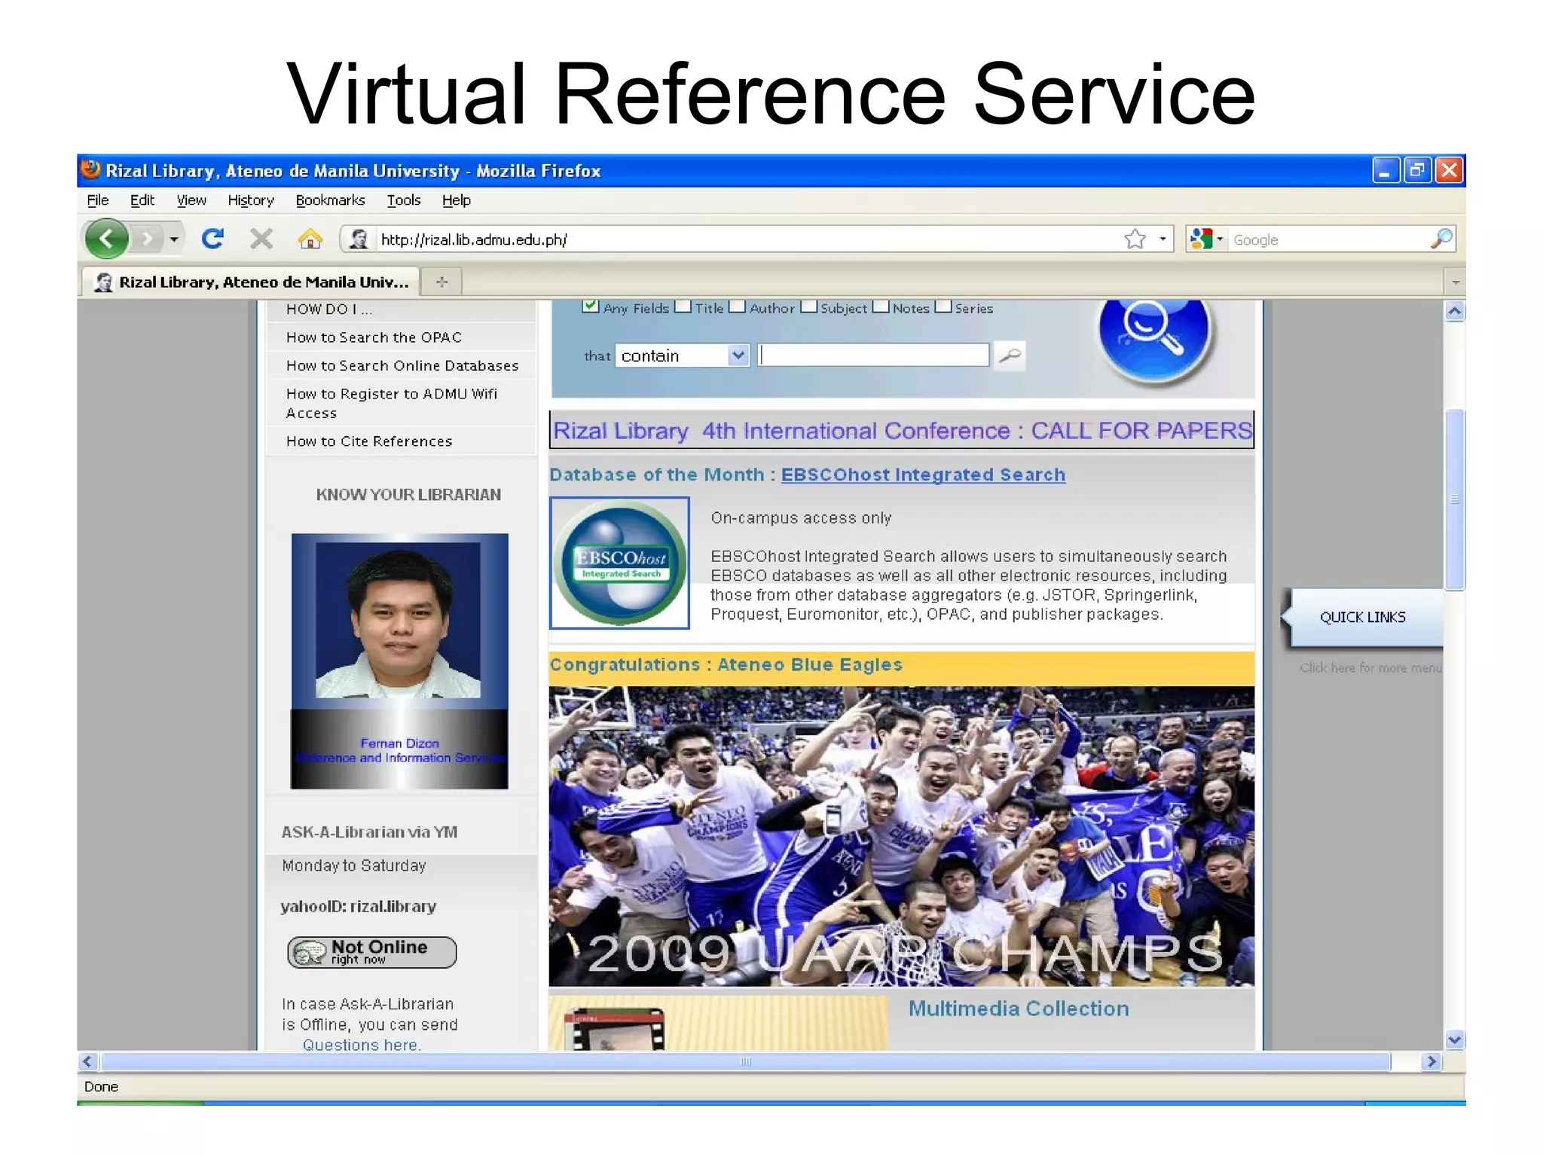Check the Series search checkbox

[943, 307]
